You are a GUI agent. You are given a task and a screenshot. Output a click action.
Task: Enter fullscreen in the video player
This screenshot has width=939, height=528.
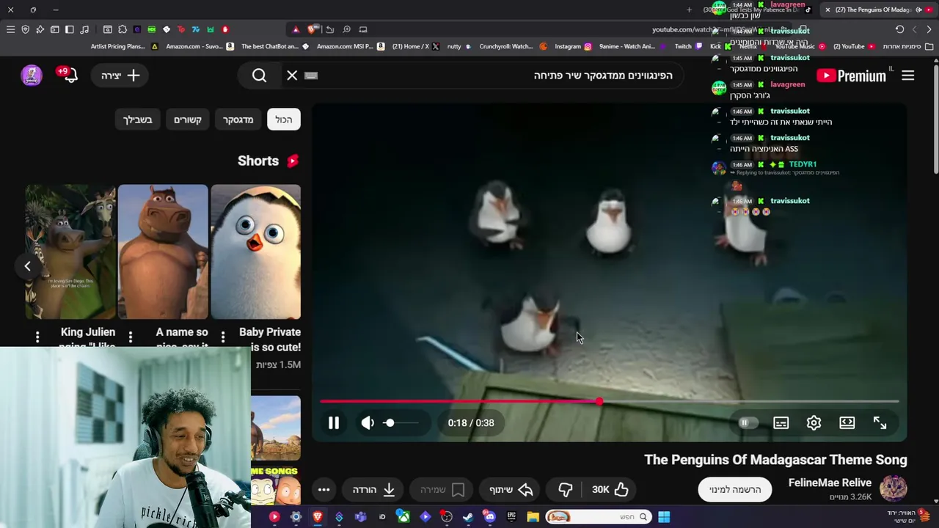click(x=880, y=423)
